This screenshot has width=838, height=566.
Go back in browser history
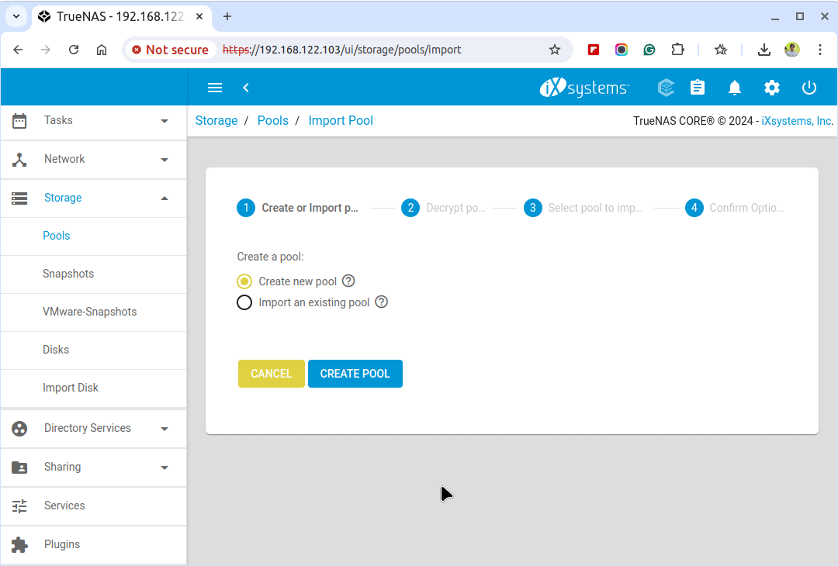pos(18,50)
